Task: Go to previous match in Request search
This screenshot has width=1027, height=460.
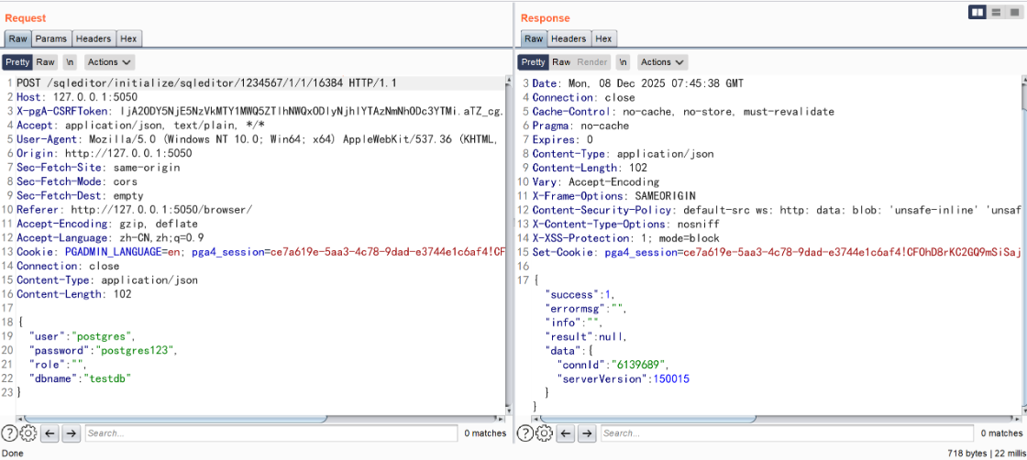Action: pos(50,433)
